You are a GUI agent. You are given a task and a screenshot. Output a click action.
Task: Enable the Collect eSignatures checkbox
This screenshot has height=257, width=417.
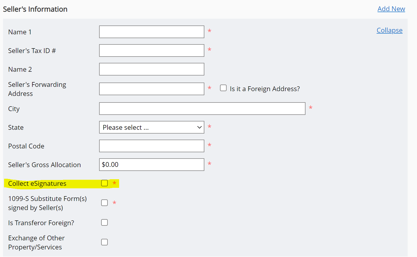104,183
